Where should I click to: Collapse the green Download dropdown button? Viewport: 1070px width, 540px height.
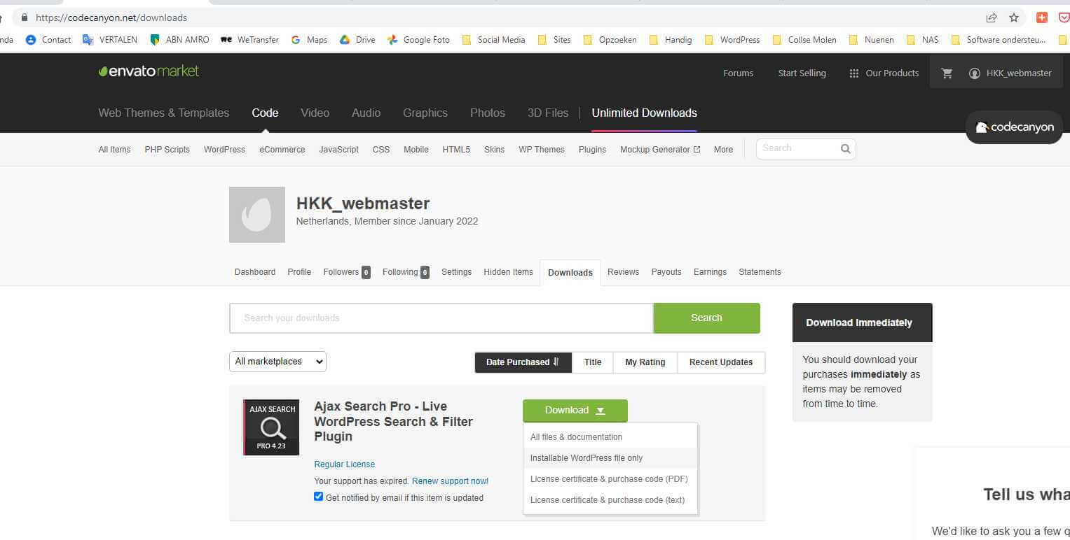pos(575,411)
